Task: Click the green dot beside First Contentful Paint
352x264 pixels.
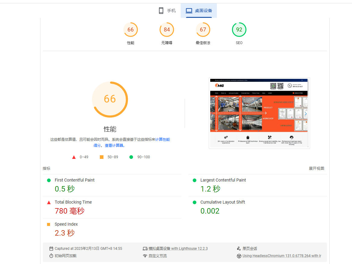Action: 49,180
